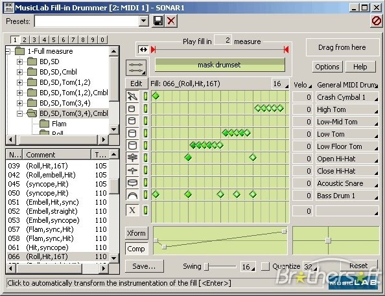Click the Comment column header

(x=56, y=155)
